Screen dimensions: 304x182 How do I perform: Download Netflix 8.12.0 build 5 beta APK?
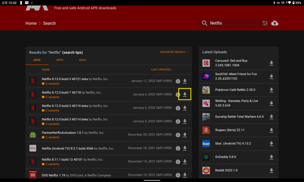tap(185, 108)
